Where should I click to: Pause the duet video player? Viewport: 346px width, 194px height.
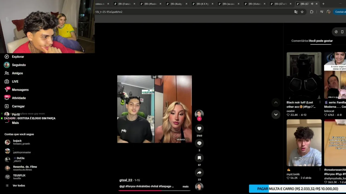click(x=154, y=109)
